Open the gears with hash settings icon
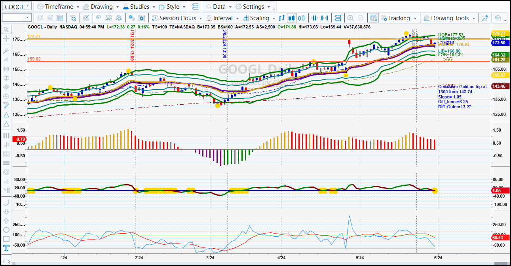The image size is (511, 266). (133, 18)
